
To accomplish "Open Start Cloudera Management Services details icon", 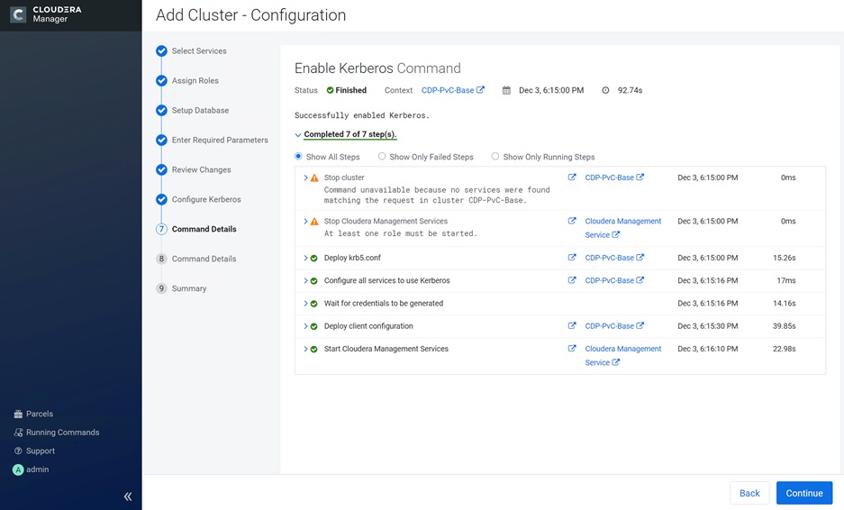I will pyautogui.click(x=572, y=349).
